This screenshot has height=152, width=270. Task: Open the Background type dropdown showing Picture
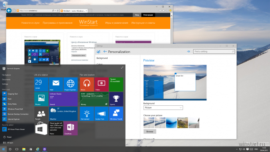[163, 107]
